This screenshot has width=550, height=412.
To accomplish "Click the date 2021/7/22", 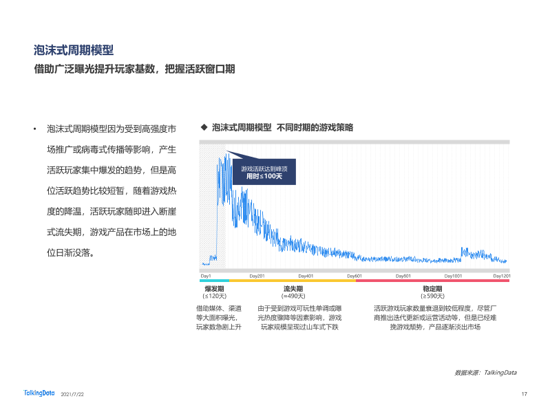I will coord(72,394).
